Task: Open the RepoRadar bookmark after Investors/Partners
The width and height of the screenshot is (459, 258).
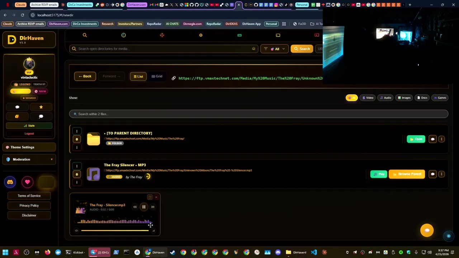Action: tap(154, 24)
